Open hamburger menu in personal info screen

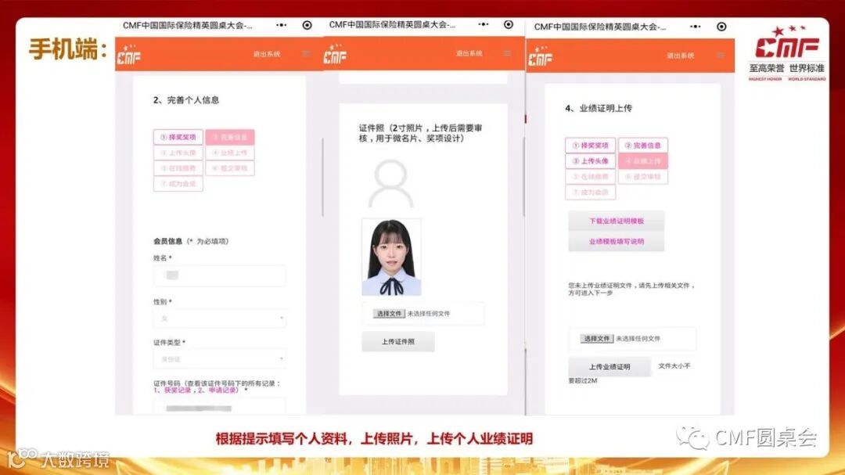pos(306,53)
